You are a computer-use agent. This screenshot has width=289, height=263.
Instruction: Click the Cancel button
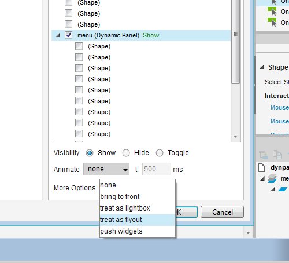[222, 212]
